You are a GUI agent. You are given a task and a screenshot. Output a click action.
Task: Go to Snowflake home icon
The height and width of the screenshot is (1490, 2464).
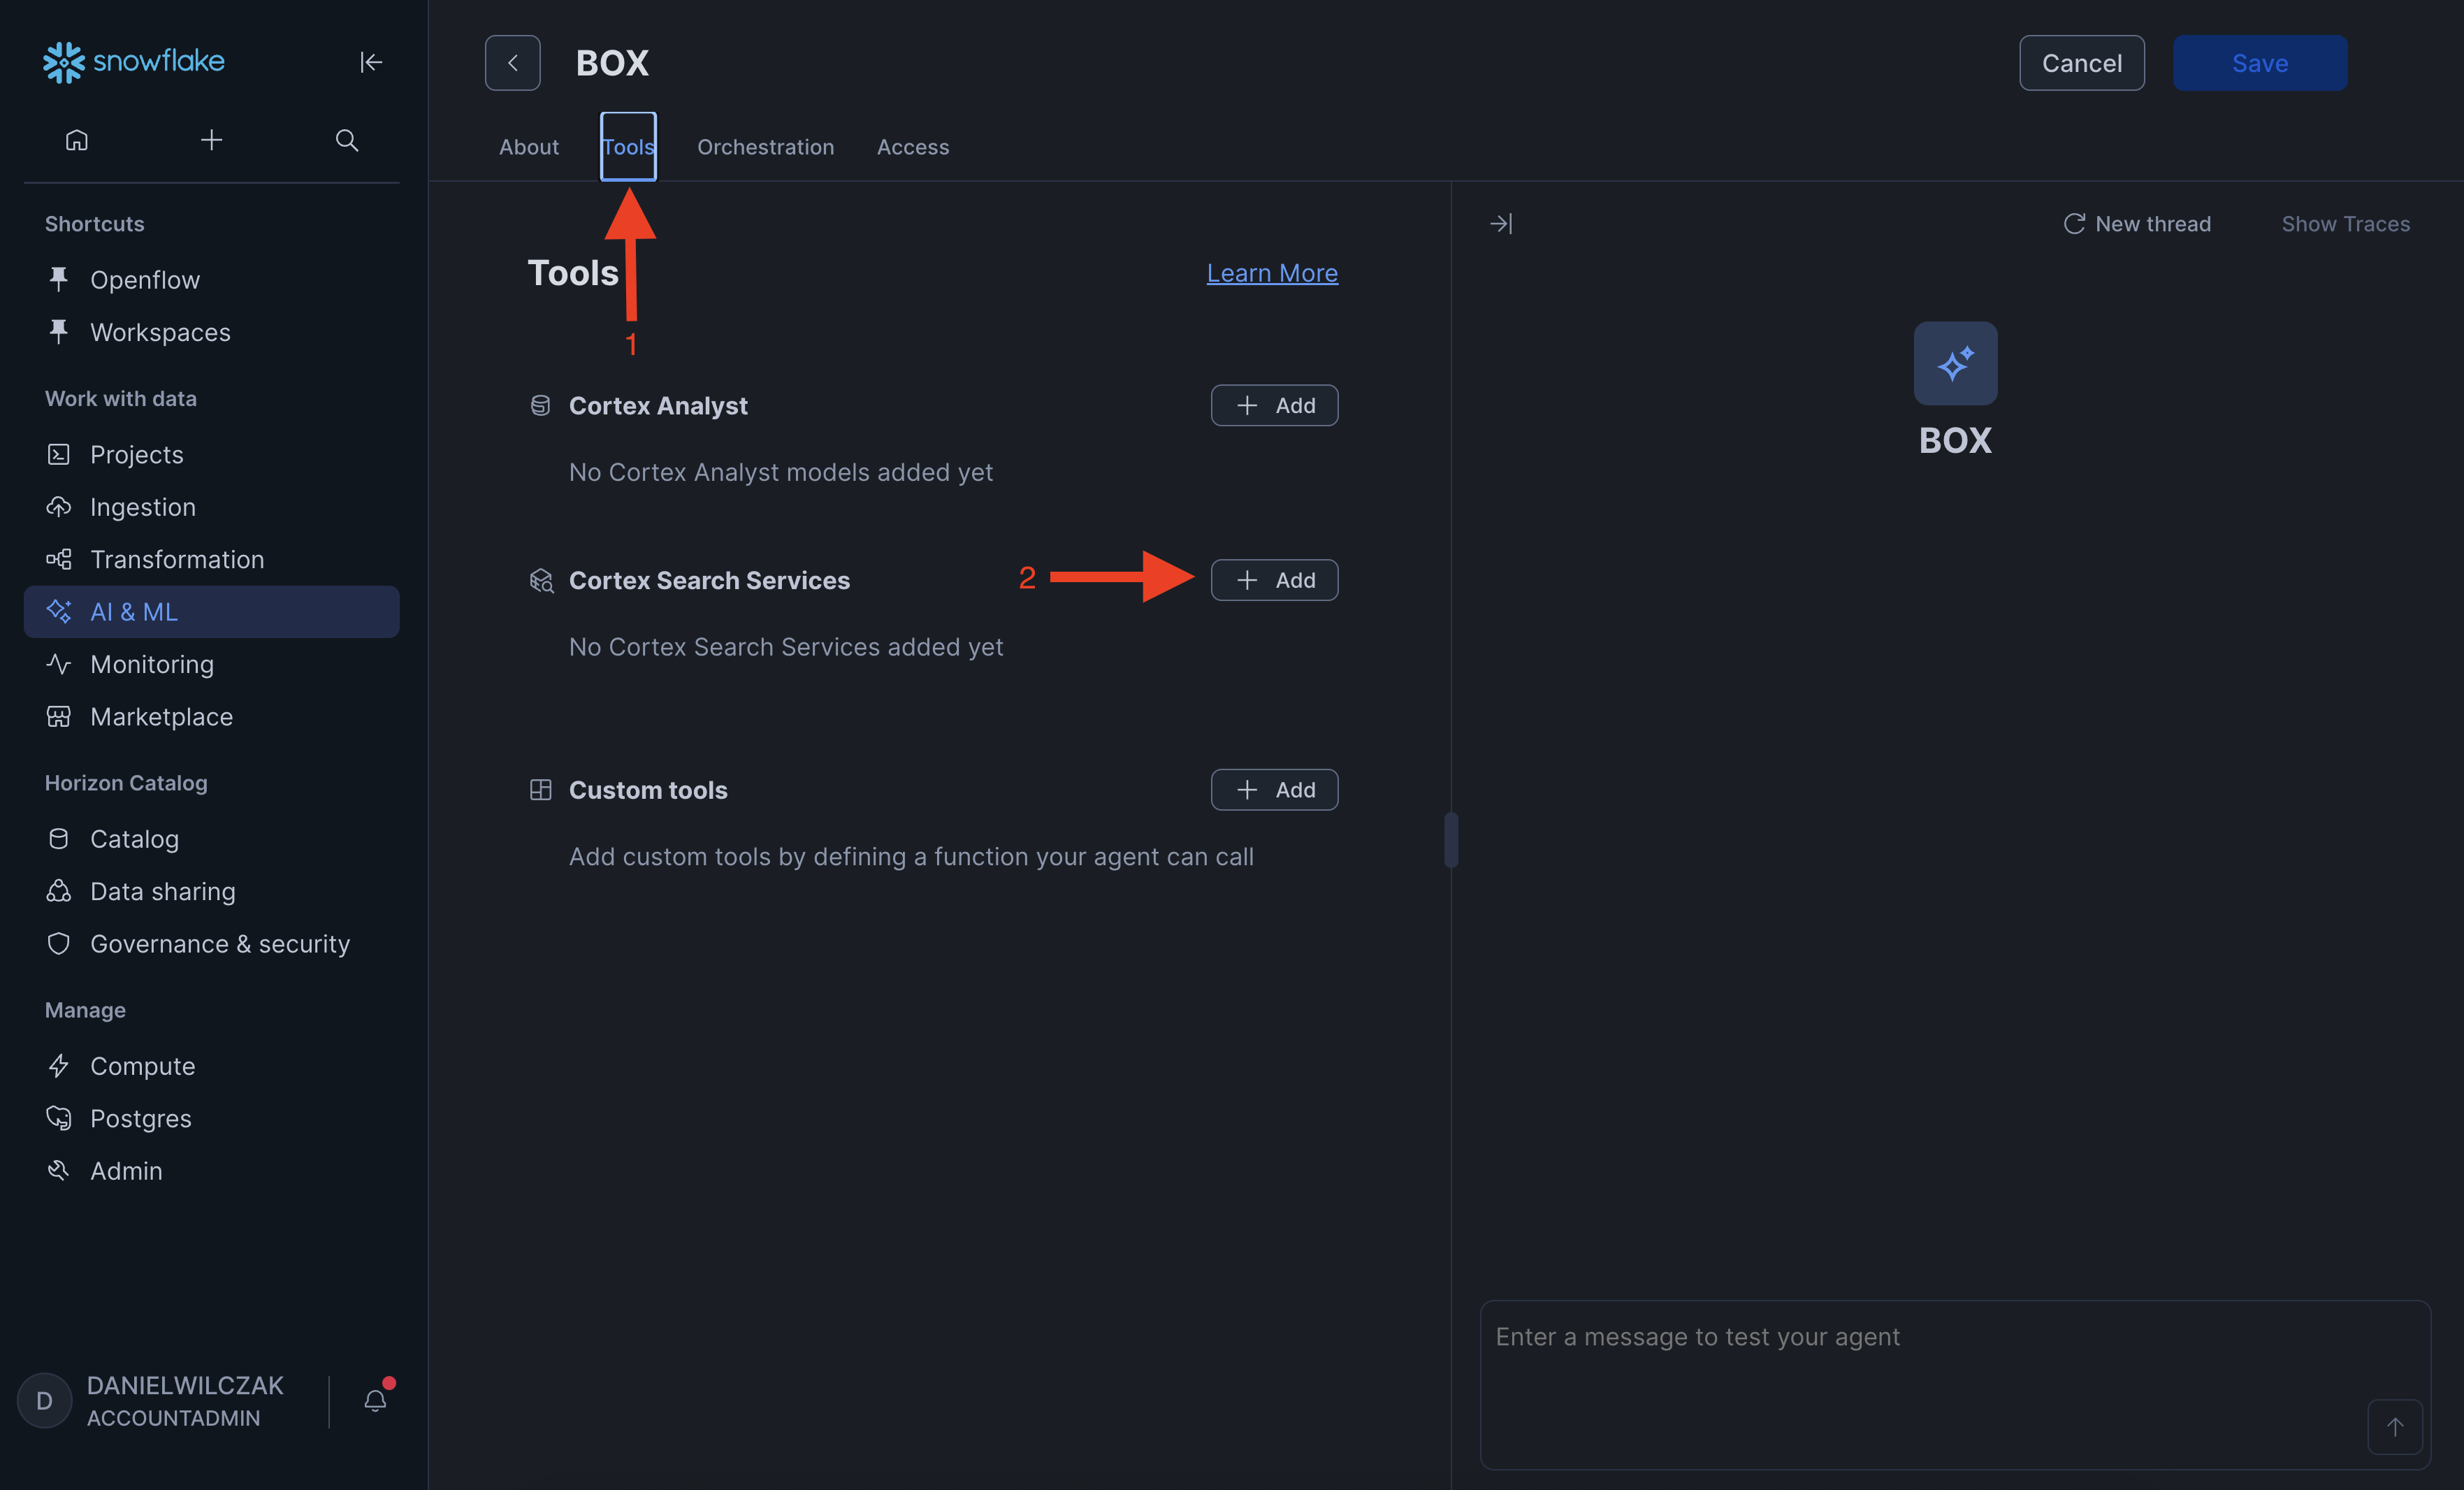click(77, 140)
